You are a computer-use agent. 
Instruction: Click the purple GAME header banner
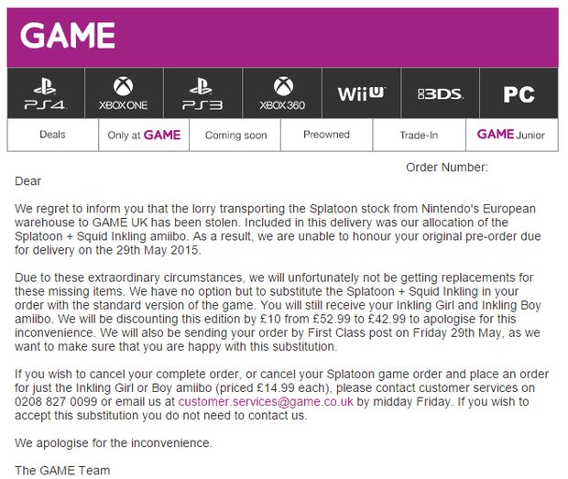(366, 37)
